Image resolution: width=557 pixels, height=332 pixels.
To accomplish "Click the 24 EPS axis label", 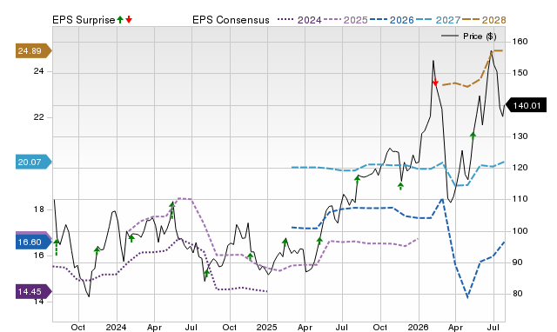I will tap(38, 71).
